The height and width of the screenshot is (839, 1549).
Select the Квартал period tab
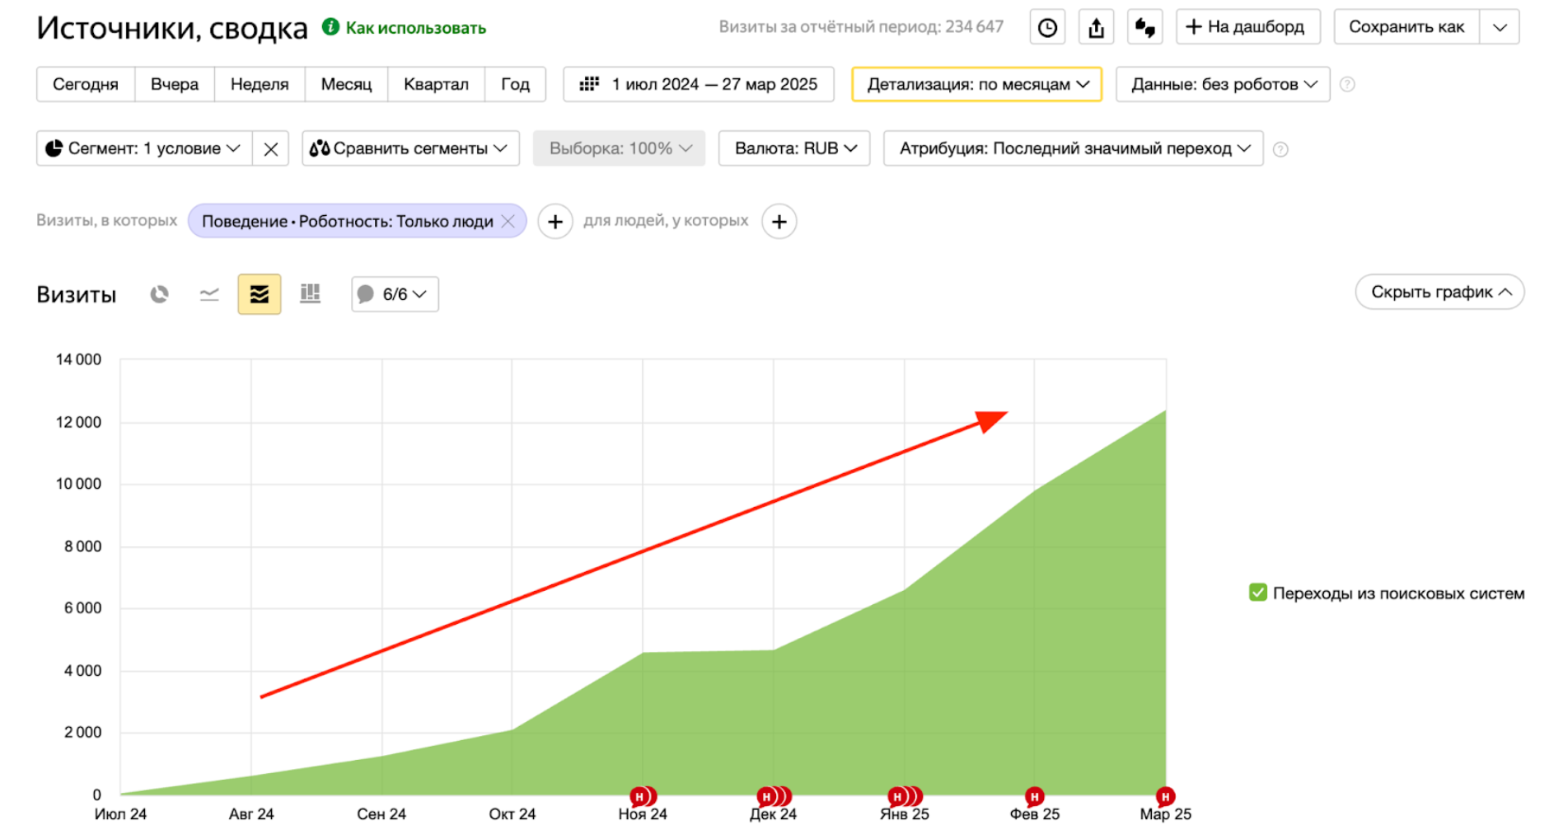(436, 84)
